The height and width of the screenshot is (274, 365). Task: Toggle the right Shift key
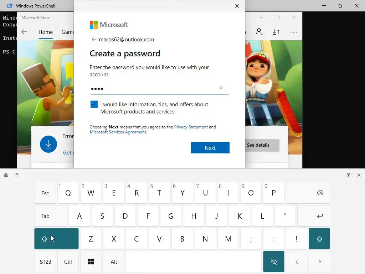point(319,239)
